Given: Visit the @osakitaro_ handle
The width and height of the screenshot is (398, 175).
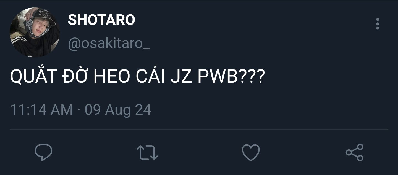Looking at the screenshot, I should [109, 44].
